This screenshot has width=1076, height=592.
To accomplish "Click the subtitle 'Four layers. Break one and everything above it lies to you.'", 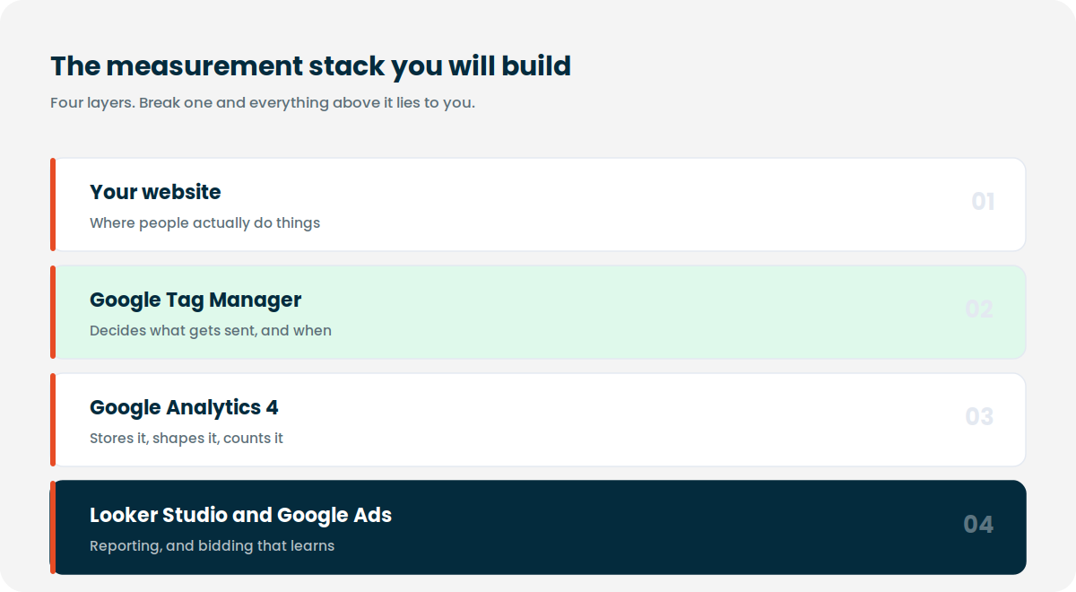I will click(x=263, y=102).
